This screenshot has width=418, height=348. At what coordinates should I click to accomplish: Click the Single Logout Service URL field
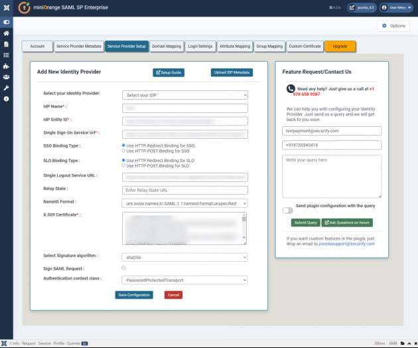pos(185,177)
